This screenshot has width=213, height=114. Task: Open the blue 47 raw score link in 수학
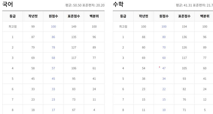164,68
